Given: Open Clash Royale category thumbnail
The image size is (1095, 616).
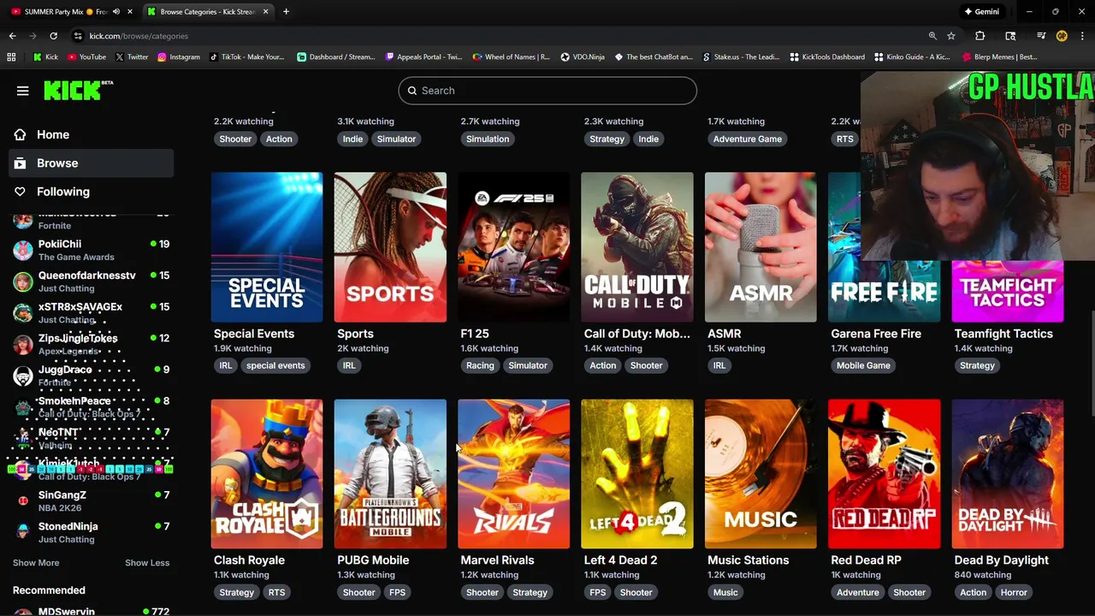Looking at the screenshot, I should coord(267,474).
